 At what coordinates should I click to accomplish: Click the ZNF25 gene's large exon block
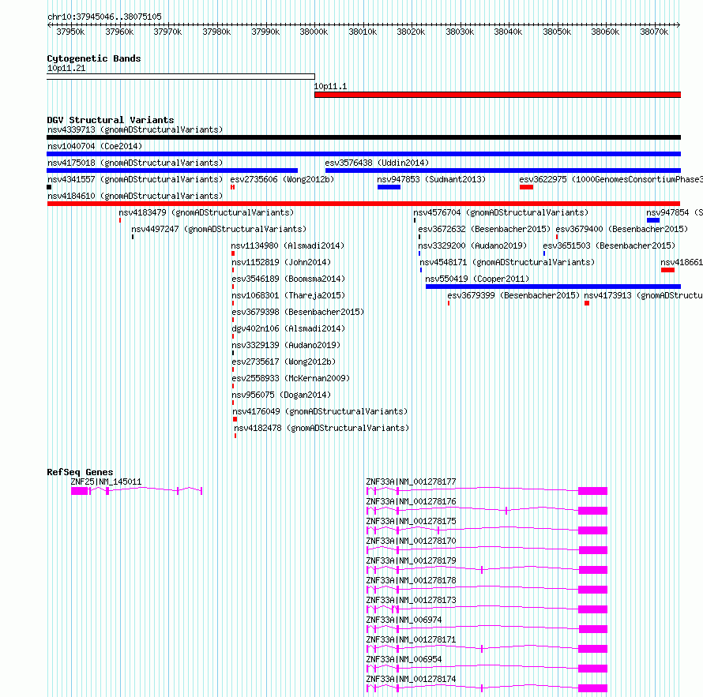tap(79, 492)
